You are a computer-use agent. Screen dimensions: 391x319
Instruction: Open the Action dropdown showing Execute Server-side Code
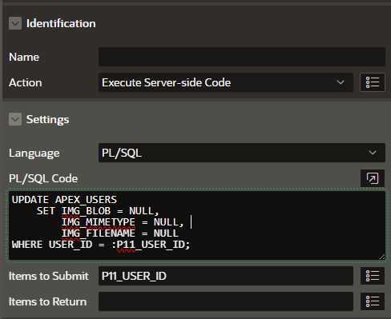226,82
